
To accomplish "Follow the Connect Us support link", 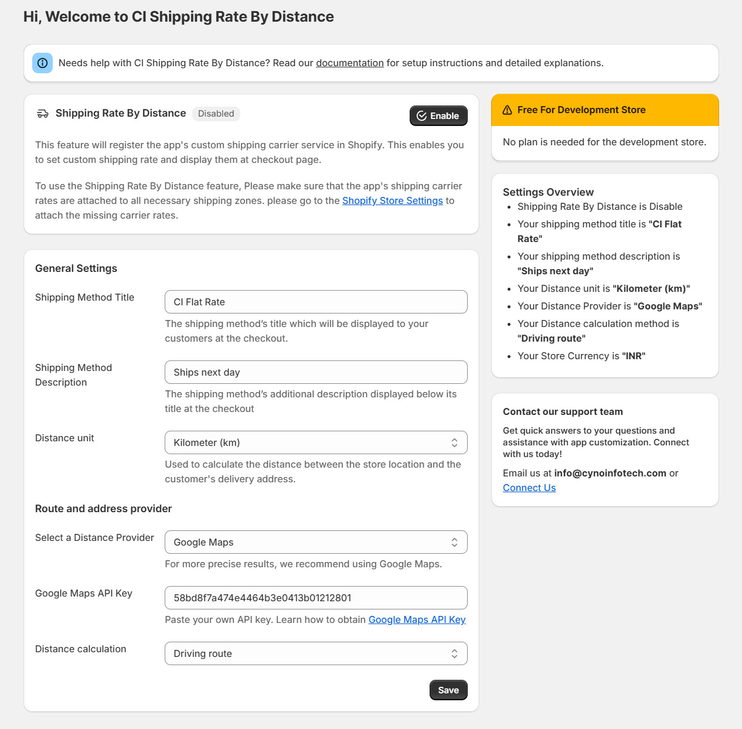I will (x=529, y=488).
